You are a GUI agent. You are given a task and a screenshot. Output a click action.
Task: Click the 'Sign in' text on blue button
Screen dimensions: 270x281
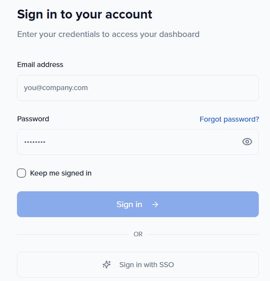(x=129, y=205)
